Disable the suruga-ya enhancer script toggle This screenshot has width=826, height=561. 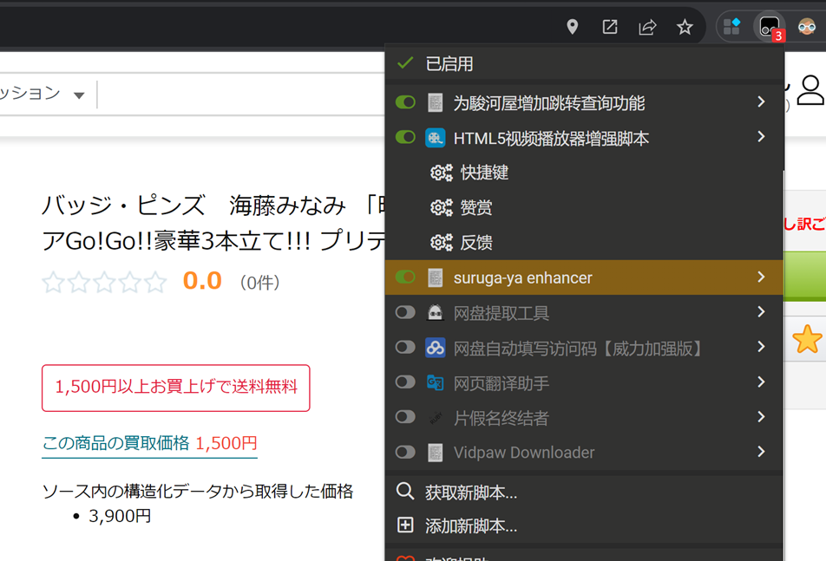coord(405,277)
